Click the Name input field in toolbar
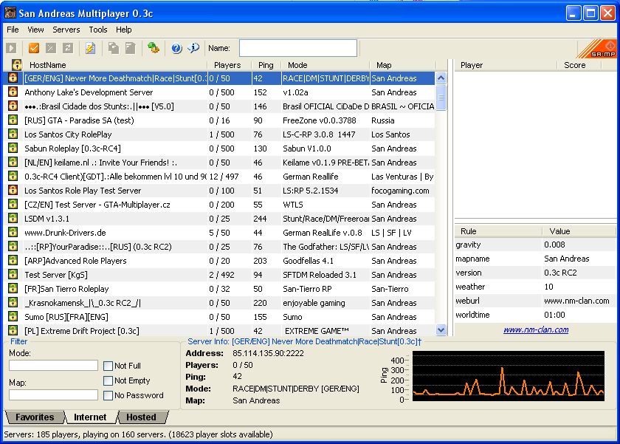This screenshot has width=620, height=444. tap(297, 48)
